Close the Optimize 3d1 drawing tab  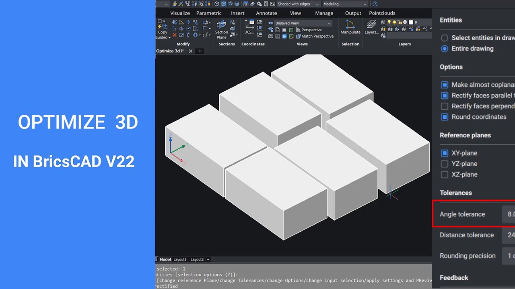coord(190,51)
